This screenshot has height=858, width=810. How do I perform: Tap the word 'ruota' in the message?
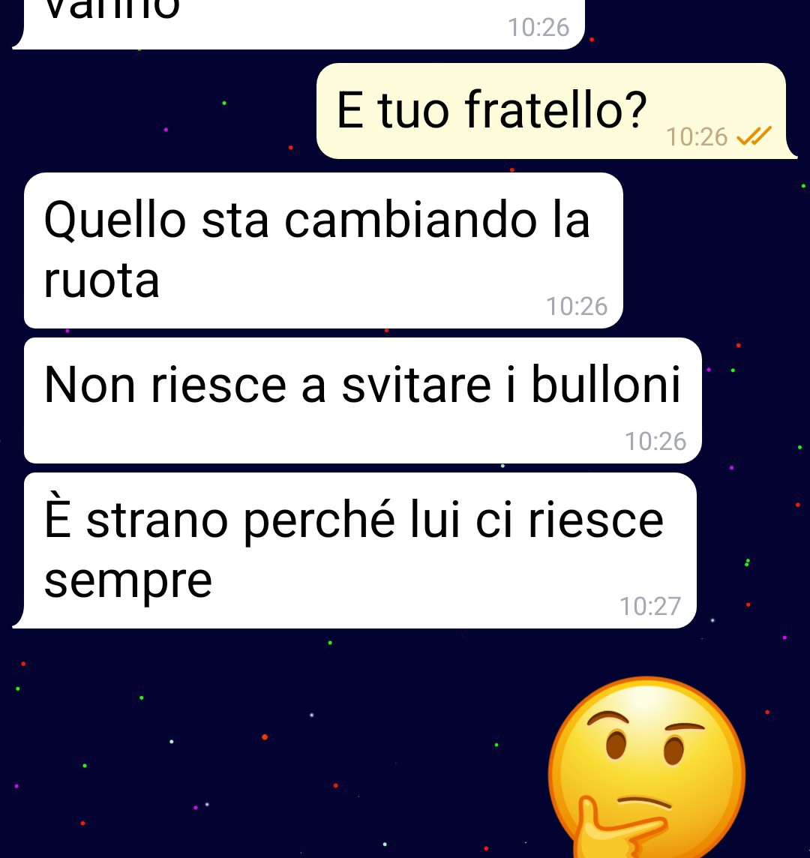coord(102,280)
